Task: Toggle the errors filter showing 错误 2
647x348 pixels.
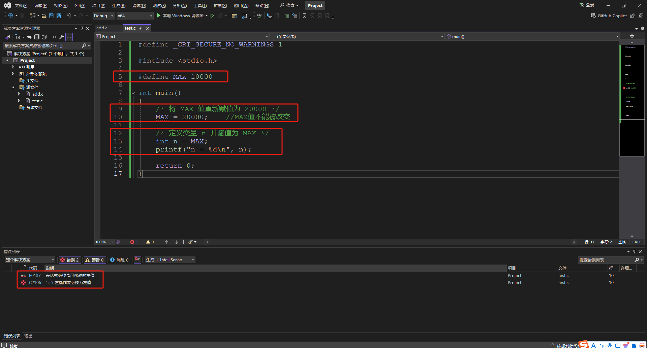Action: click(x=70, y=260)
